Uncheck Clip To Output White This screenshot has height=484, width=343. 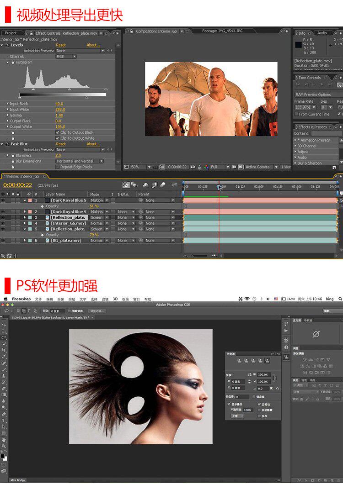pyautogui.click(x=57, y=138)
